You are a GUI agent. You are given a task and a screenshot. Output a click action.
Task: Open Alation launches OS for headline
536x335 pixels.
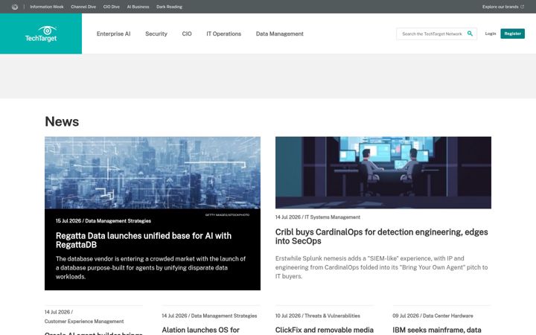click(201, 331)
